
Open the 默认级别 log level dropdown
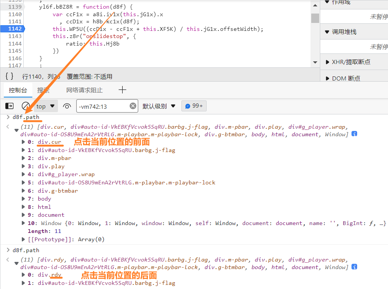click(159, 106)
